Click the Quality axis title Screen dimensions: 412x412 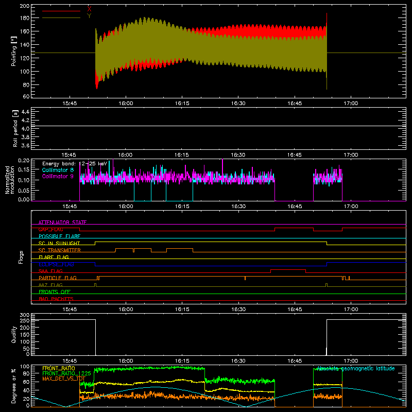click(14, 334)
